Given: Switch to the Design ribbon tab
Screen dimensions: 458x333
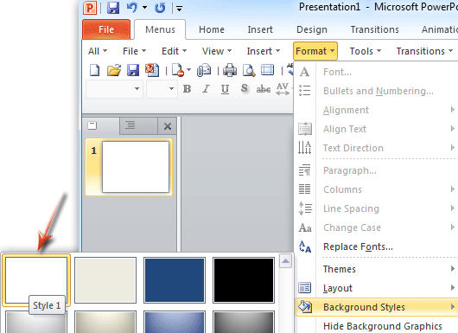Looking at the screenshot, I should click(x=312, y=29).
